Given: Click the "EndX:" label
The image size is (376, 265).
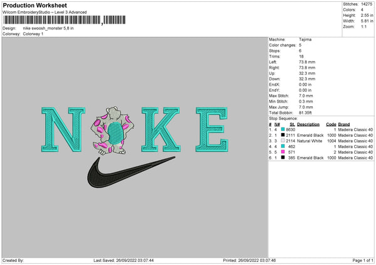Looking at the screenshot, I should tap(274, 84).
